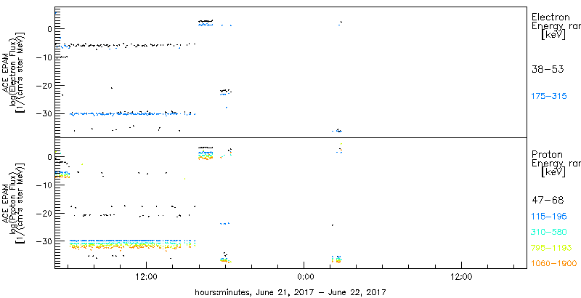
Task: Click the Proton legend heading
Action: pos(547,155)
